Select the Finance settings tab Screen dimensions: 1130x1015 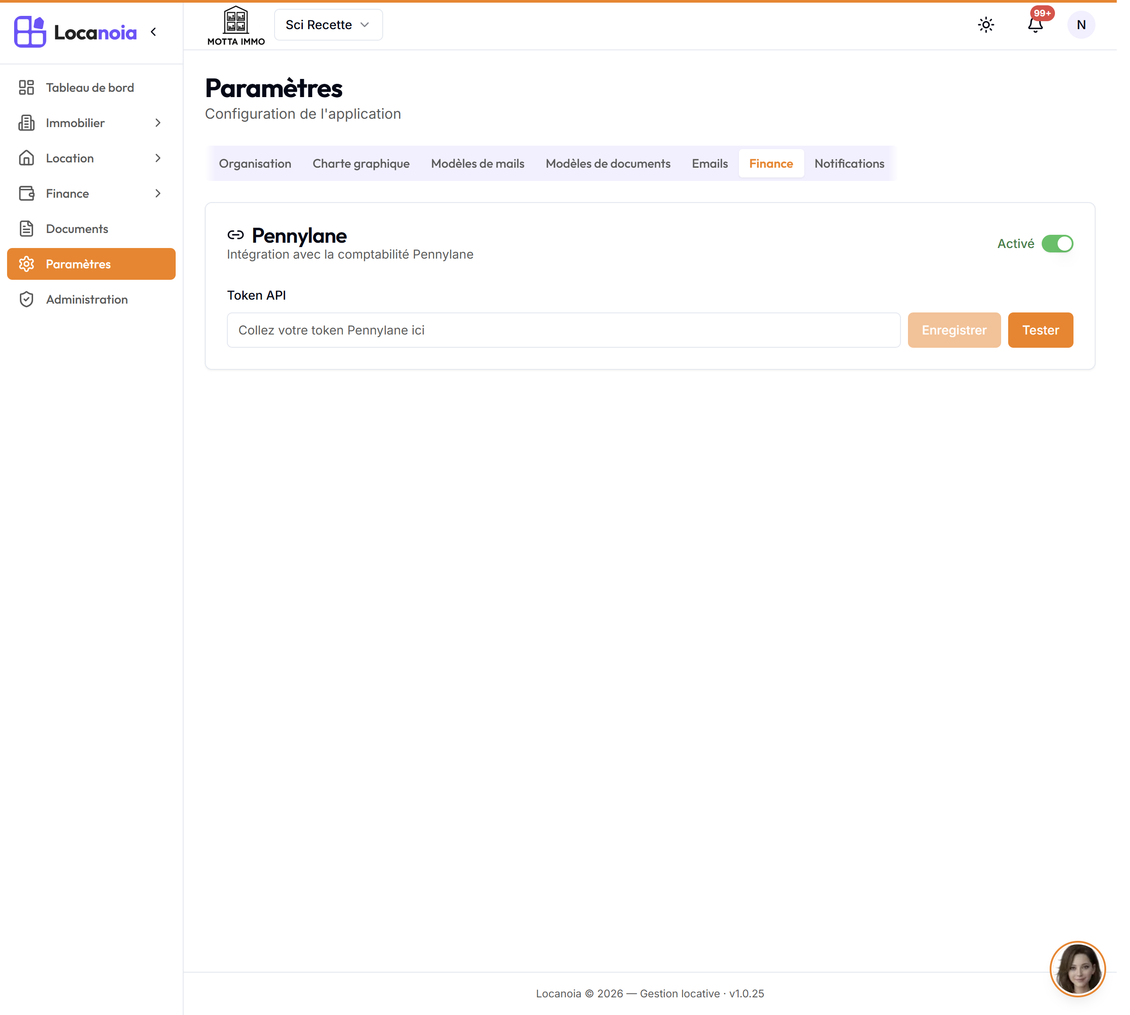point(771,163)
